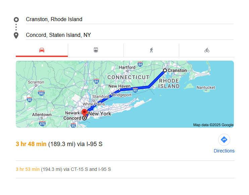
Task: Edit the Cranston, Rhode Island origin field
Action: pos(129,19)
